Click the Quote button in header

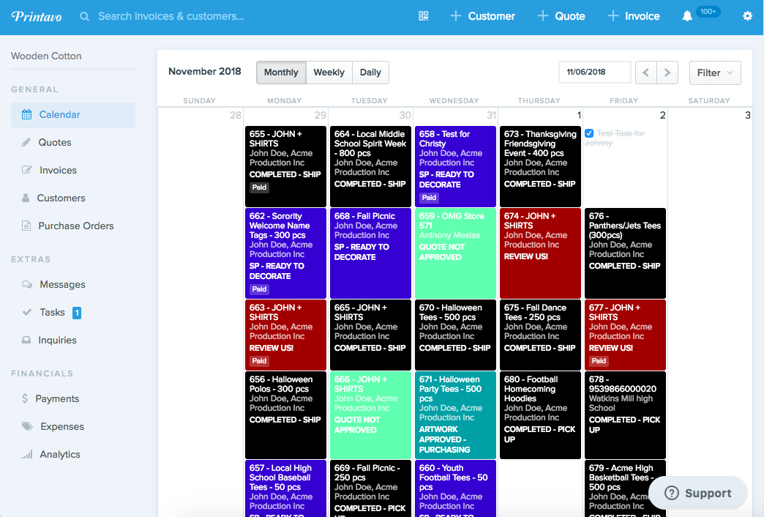561,16
